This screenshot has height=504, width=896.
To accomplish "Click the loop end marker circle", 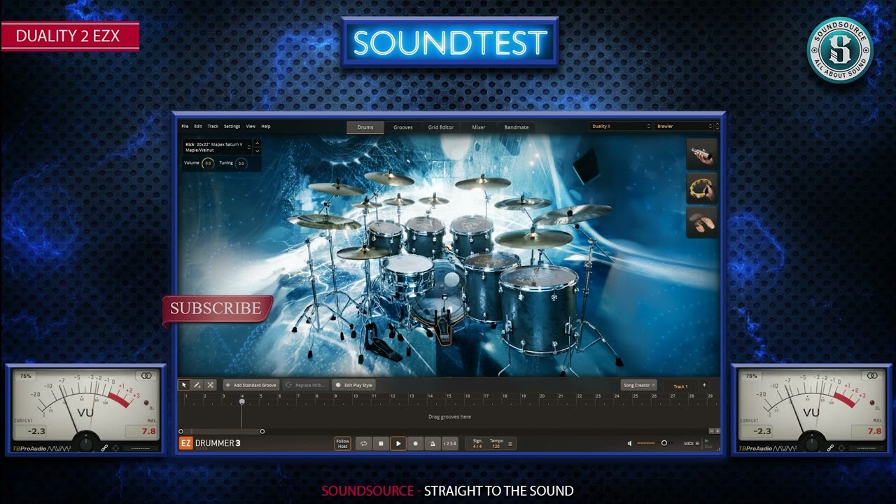I will click(x=262, y=431).
